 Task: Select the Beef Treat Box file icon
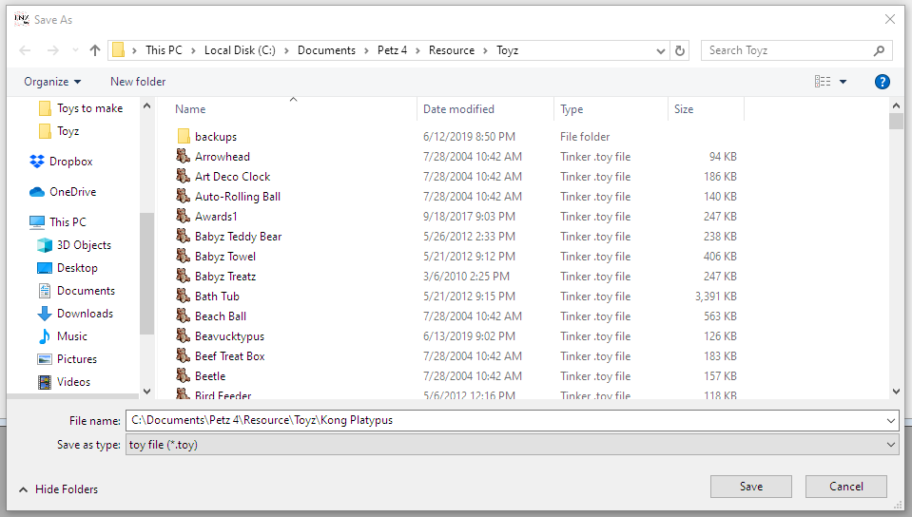click(x=184, y=355)
